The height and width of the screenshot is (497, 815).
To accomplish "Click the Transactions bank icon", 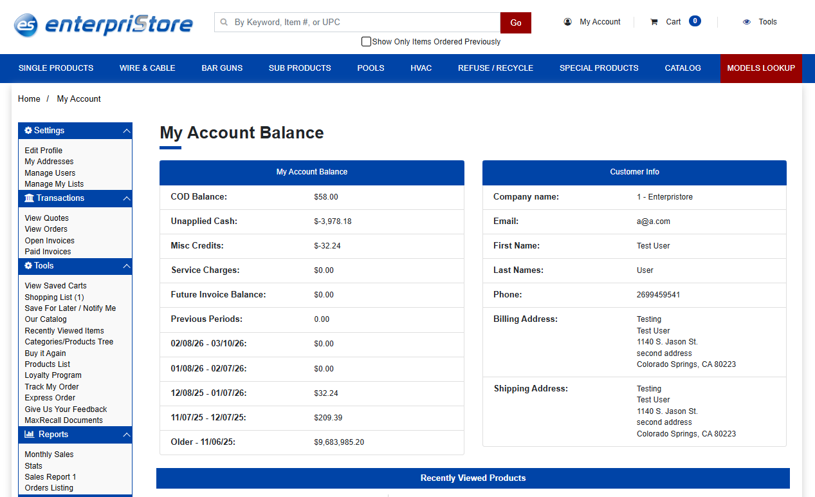I will [x=29, y=198].
